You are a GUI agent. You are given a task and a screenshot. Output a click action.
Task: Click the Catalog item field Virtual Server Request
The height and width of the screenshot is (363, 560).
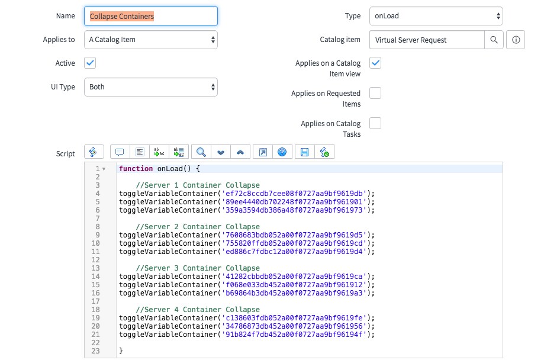[x=427, y=40]
